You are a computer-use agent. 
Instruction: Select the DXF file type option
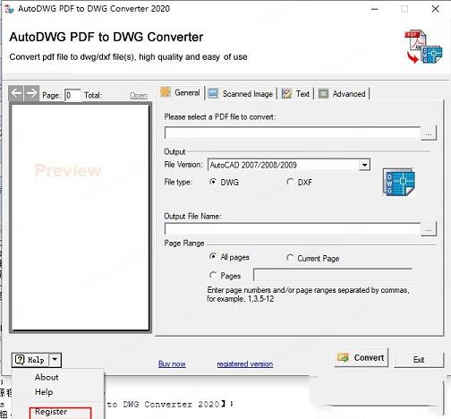290,182
